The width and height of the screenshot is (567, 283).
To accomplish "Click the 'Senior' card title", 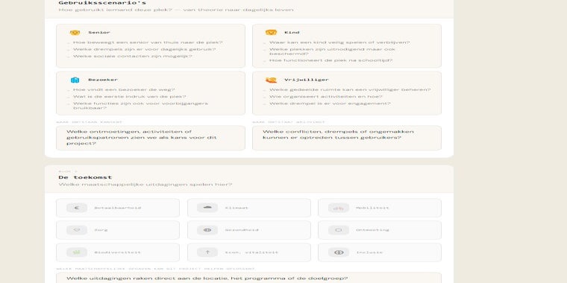I will (99, 33).
